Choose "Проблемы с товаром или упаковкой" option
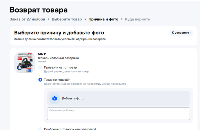Viewport: 200px width, 130px height. [40, 129]
